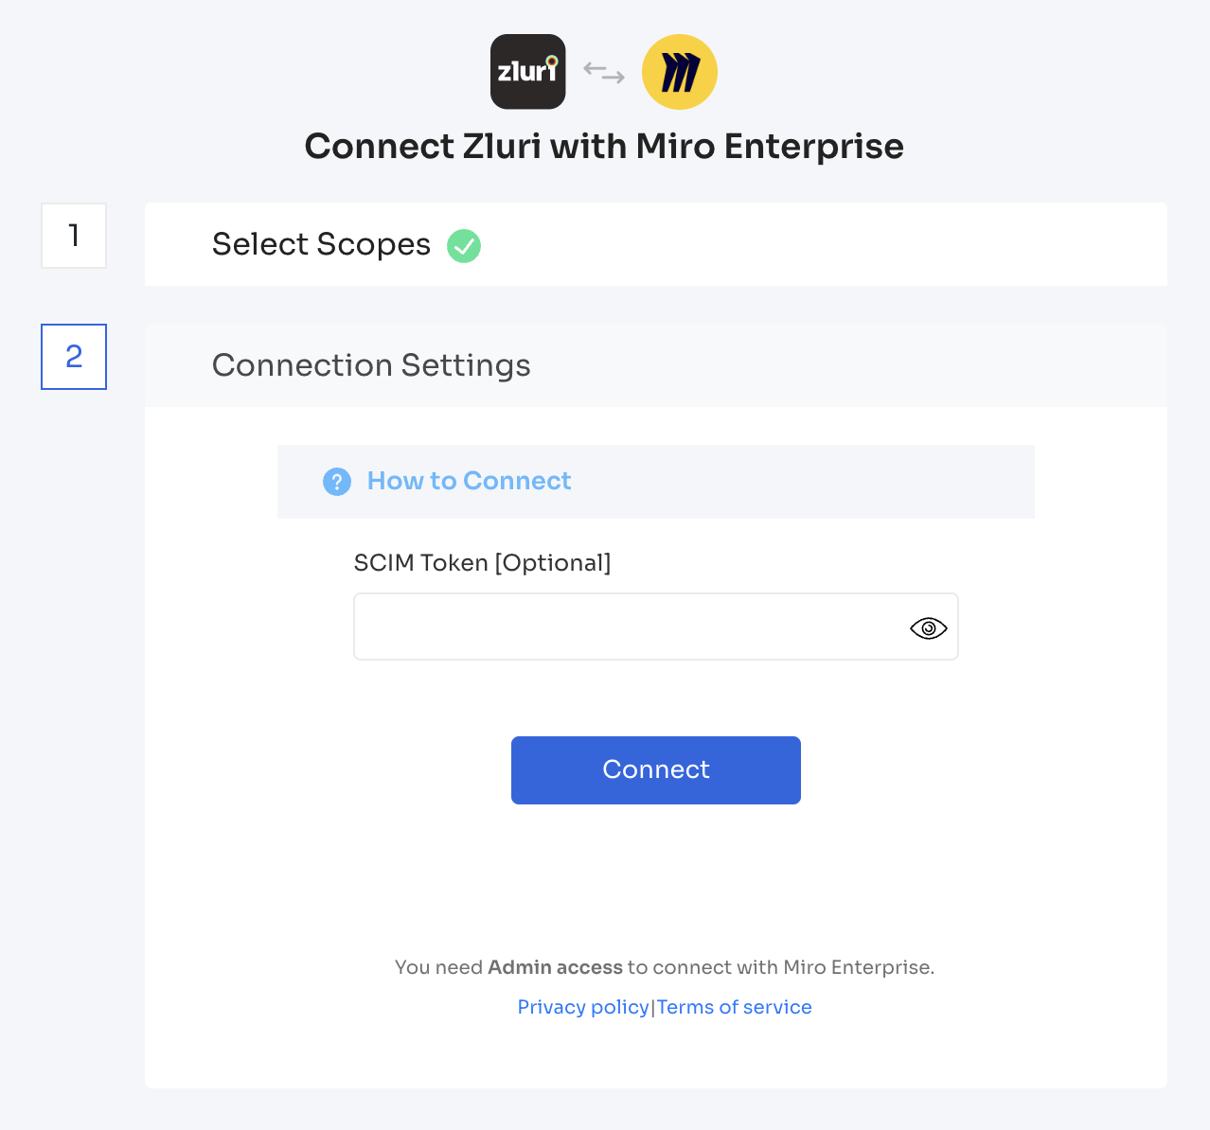The image size is (1210, 1130).
Task: Click the blue Connect button
Action: [656, 770]
